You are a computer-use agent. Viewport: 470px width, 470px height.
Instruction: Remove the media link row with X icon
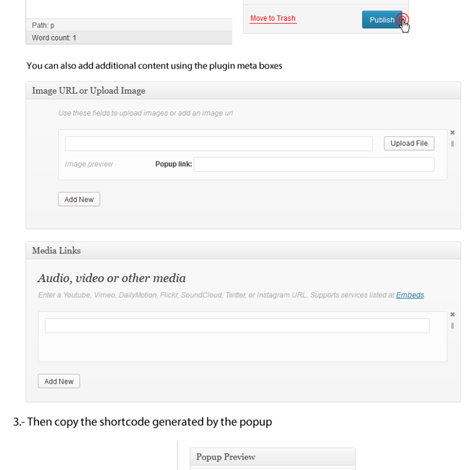452,315
